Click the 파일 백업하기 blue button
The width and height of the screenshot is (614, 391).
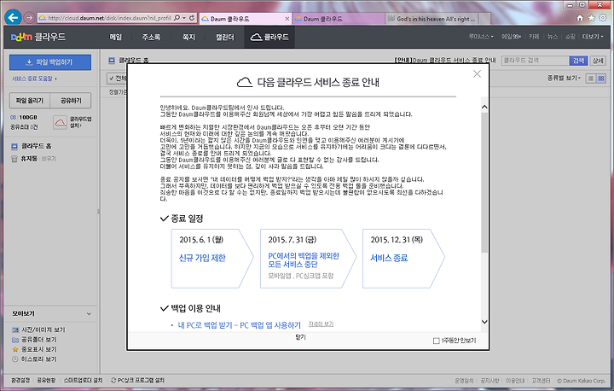pyautogui.click(x=50, y=62)
